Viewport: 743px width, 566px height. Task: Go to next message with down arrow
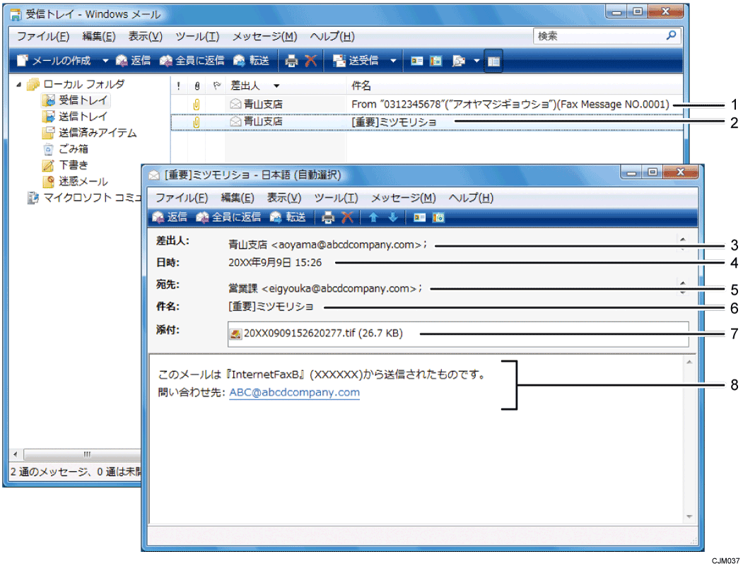(x=392, y=217)
